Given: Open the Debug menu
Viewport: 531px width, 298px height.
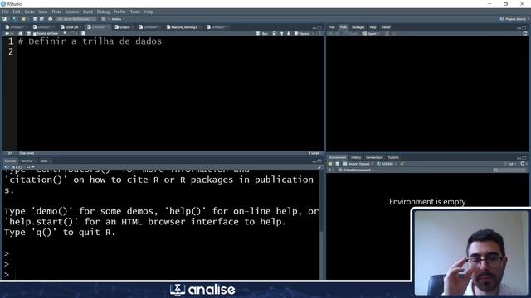Looking at the screenshot, I should click(x=103, y=12).
